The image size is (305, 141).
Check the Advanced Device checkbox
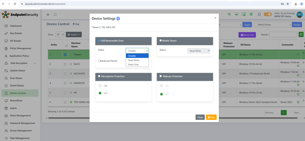pyautogui.click(x=99, y=61)
